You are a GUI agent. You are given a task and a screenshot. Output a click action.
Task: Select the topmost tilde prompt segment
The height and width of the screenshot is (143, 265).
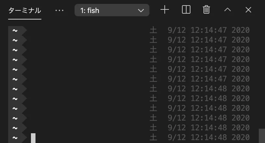pyautogui.click(x=17, y=31)
